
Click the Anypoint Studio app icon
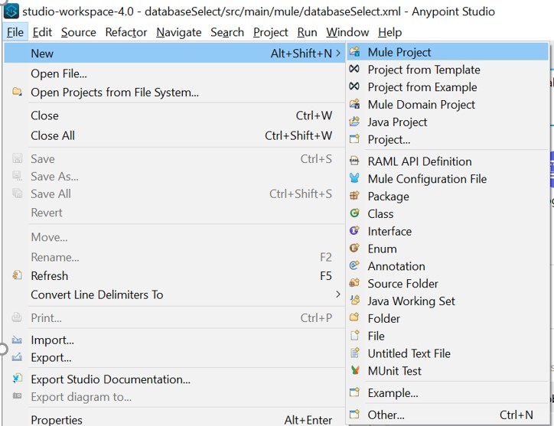tap(11, 11)
